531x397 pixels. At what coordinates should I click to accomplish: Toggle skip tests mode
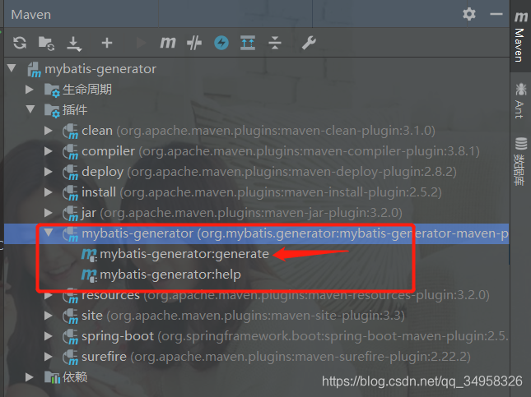point(194,43)
